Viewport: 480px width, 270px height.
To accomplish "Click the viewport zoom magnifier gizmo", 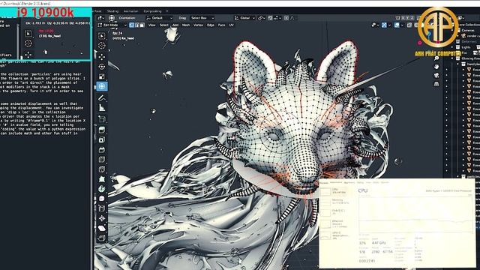I will tap(436, 58).
